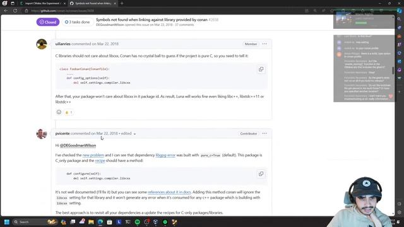Add a reaction with the smiley icon
The height and width of the screenshot is (227, 404).
[59, 112]
